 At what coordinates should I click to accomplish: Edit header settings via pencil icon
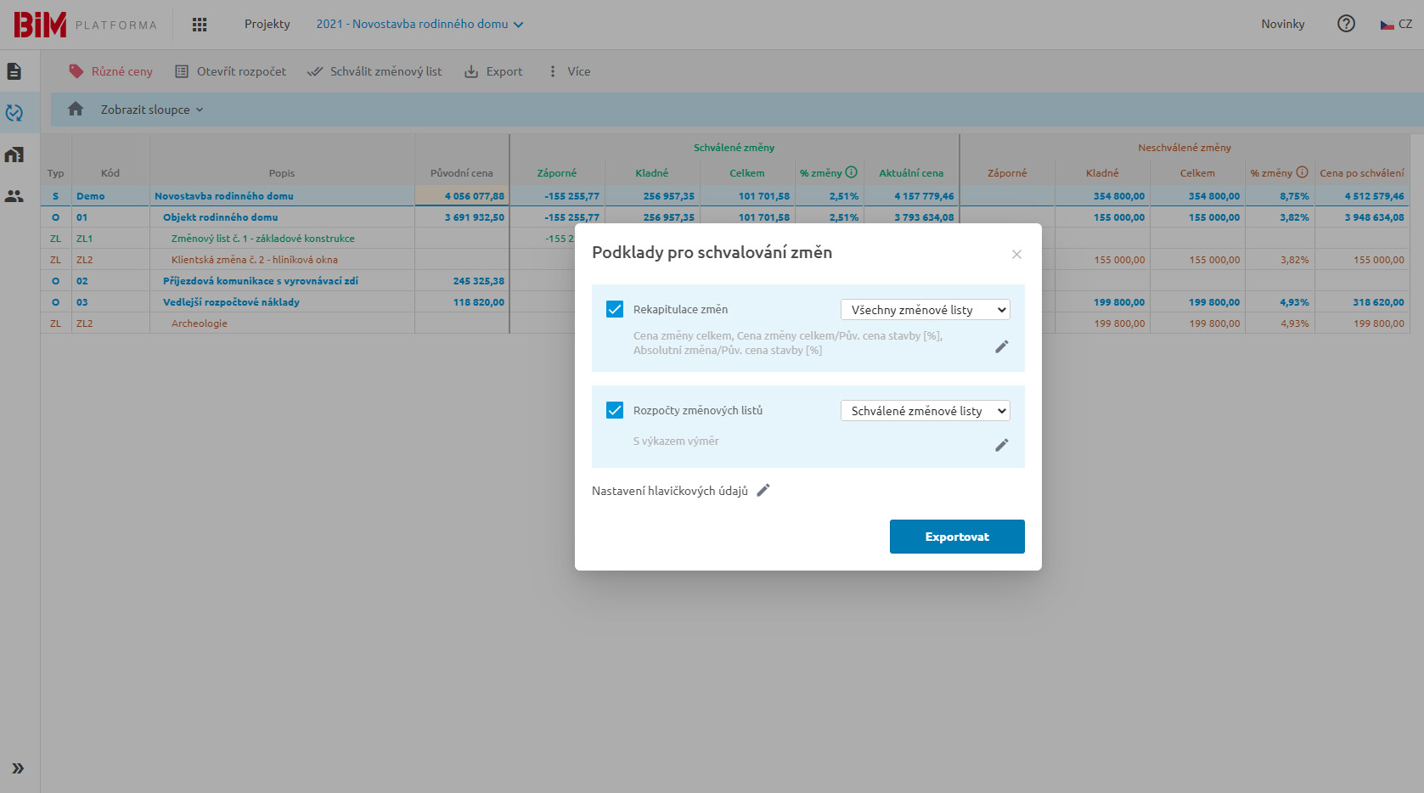763,490
